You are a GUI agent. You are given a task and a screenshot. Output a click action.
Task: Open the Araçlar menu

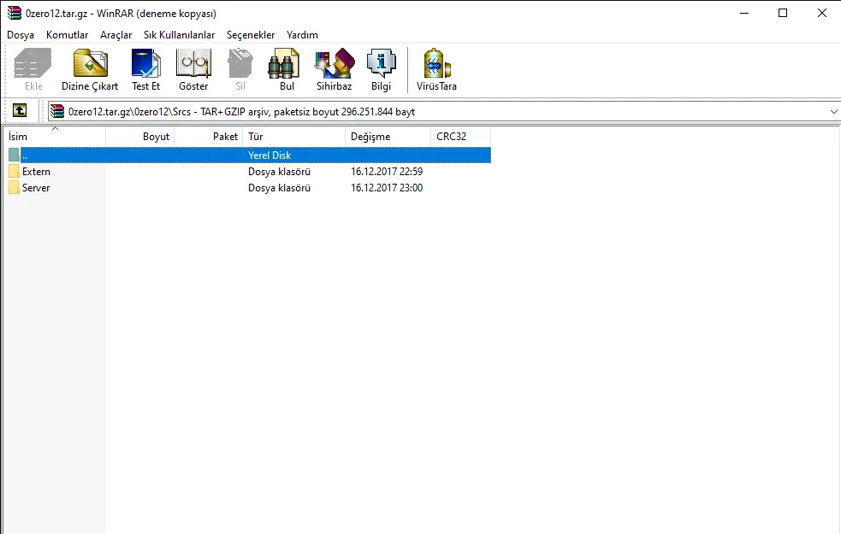(x=115, y=35)
